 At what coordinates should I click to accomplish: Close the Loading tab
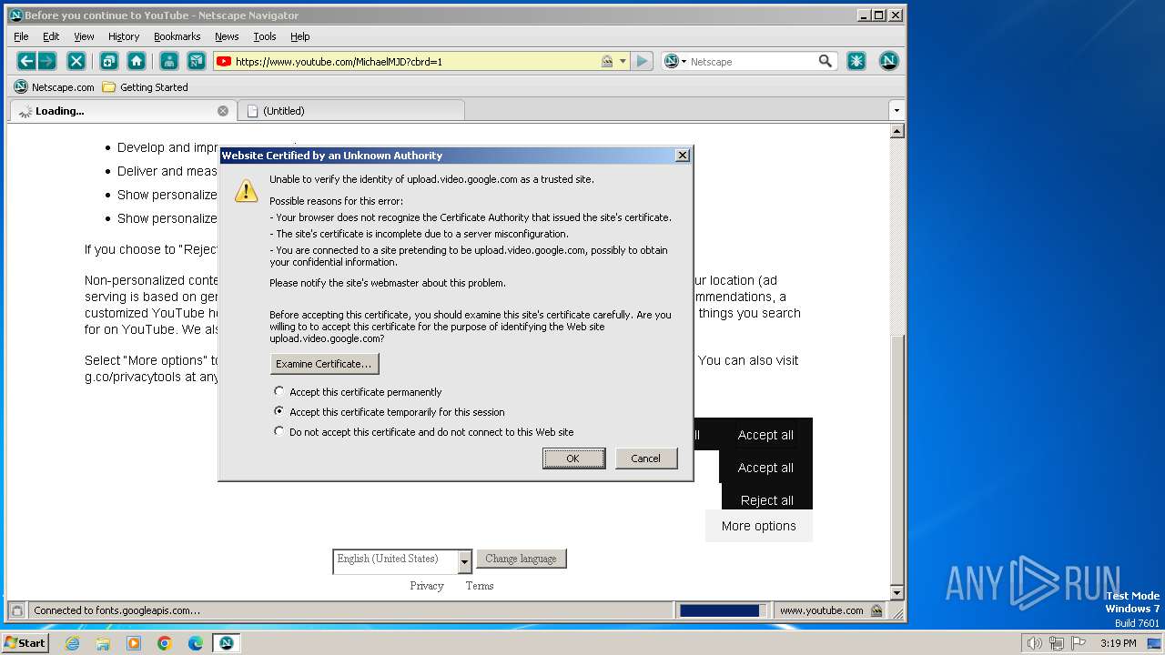tap(223, 111)
